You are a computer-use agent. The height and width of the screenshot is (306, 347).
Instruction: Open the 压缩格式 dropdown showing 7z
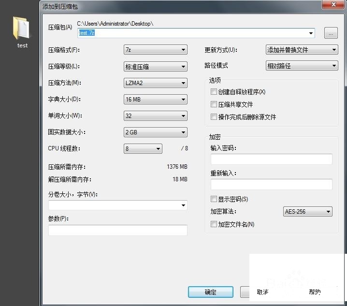(155, 50)
